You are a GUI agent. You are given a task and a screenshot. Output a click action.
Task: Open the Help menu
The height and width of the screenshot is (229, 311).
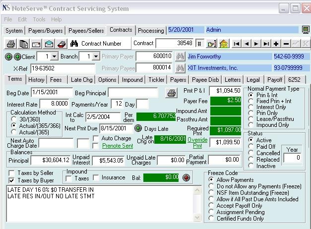(57, 19)
